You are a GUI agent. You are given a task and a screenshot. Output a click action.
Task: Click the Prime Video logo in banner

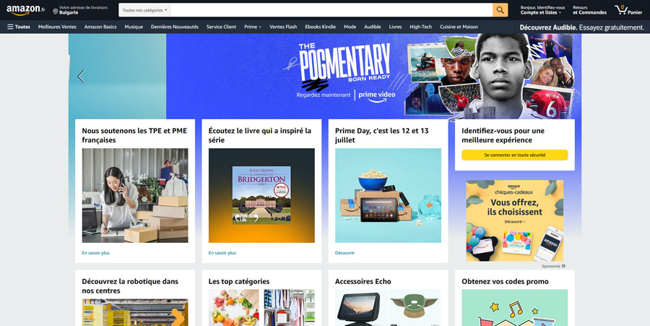(x=376, y=96)
